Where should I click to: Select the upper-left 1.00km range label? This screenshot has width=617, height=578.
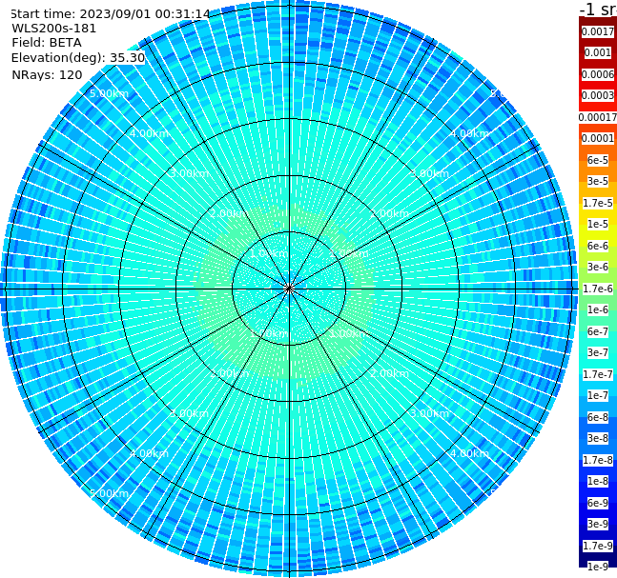270,253
